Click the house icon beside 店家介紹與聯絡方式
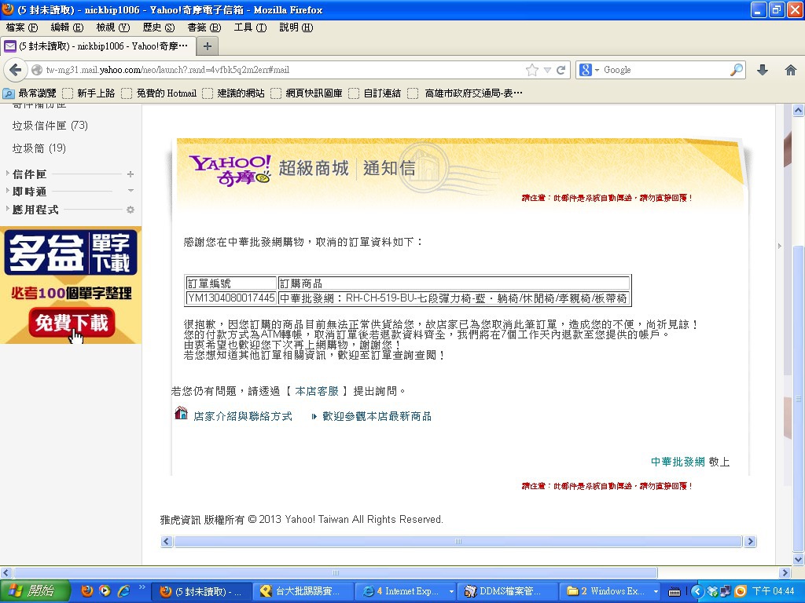This screenshot has height=603, width=805. (x=182, y=413)
